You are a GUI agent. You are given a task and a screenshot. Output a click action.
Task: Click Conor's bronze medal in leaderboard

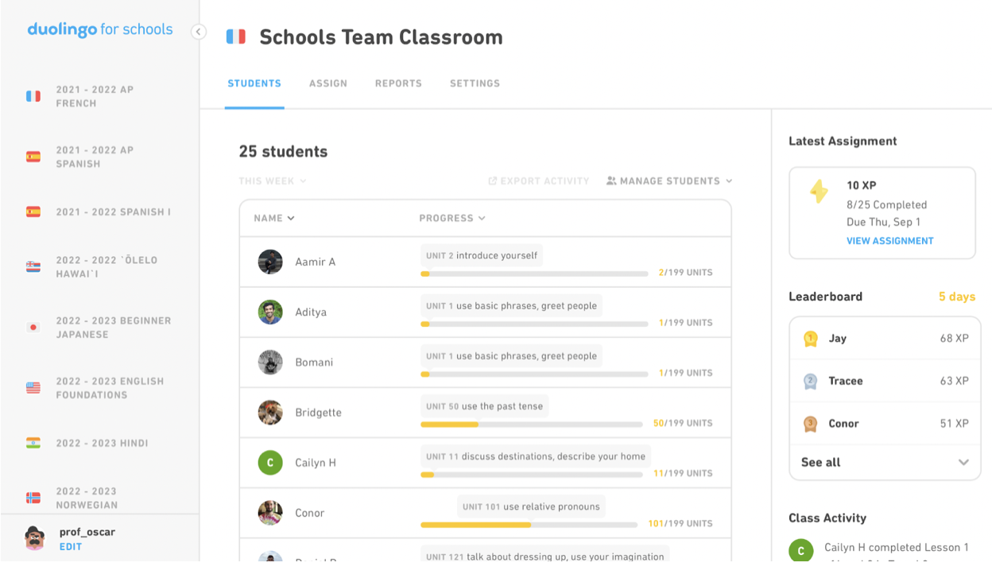coord(810,424)
